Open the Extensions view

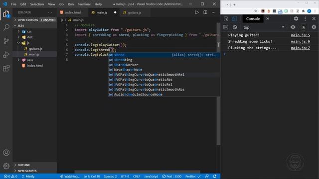(6, 68)
